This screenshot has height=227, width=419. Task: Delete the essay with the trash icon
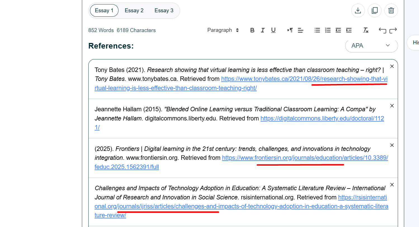point(391,11)
